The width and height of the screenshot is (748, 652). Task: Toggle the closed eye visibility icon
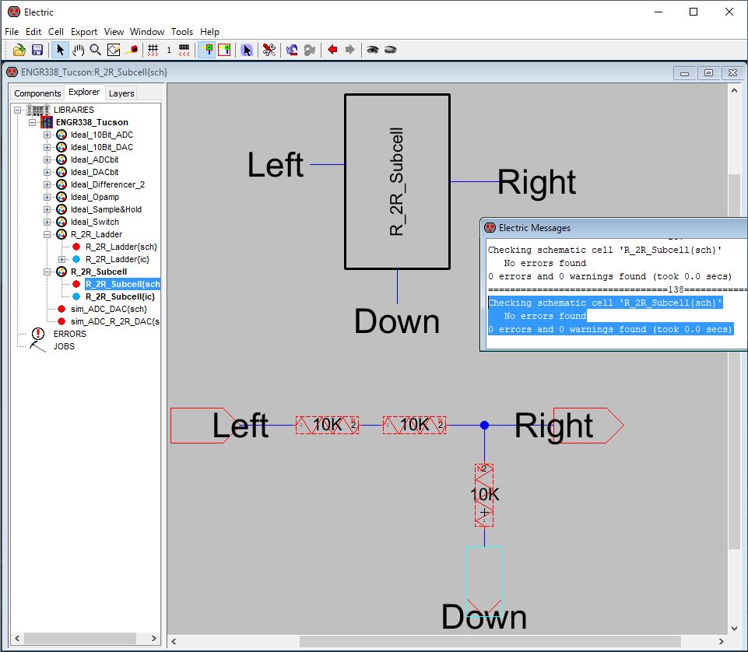390,50
